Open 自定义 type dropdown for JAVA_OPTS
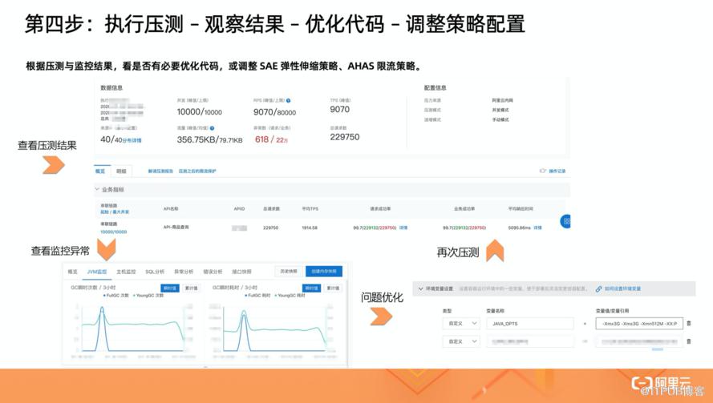Viewport: 713px width, 403px height. [461, 324]
